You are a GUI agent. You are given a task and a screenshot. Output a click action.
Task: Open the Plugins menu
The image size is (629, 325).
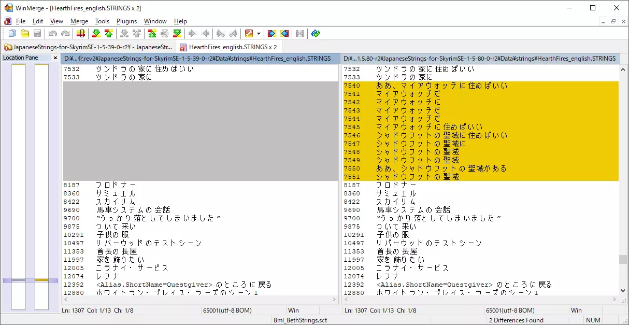pyautogui.click(x=126, y=21)
